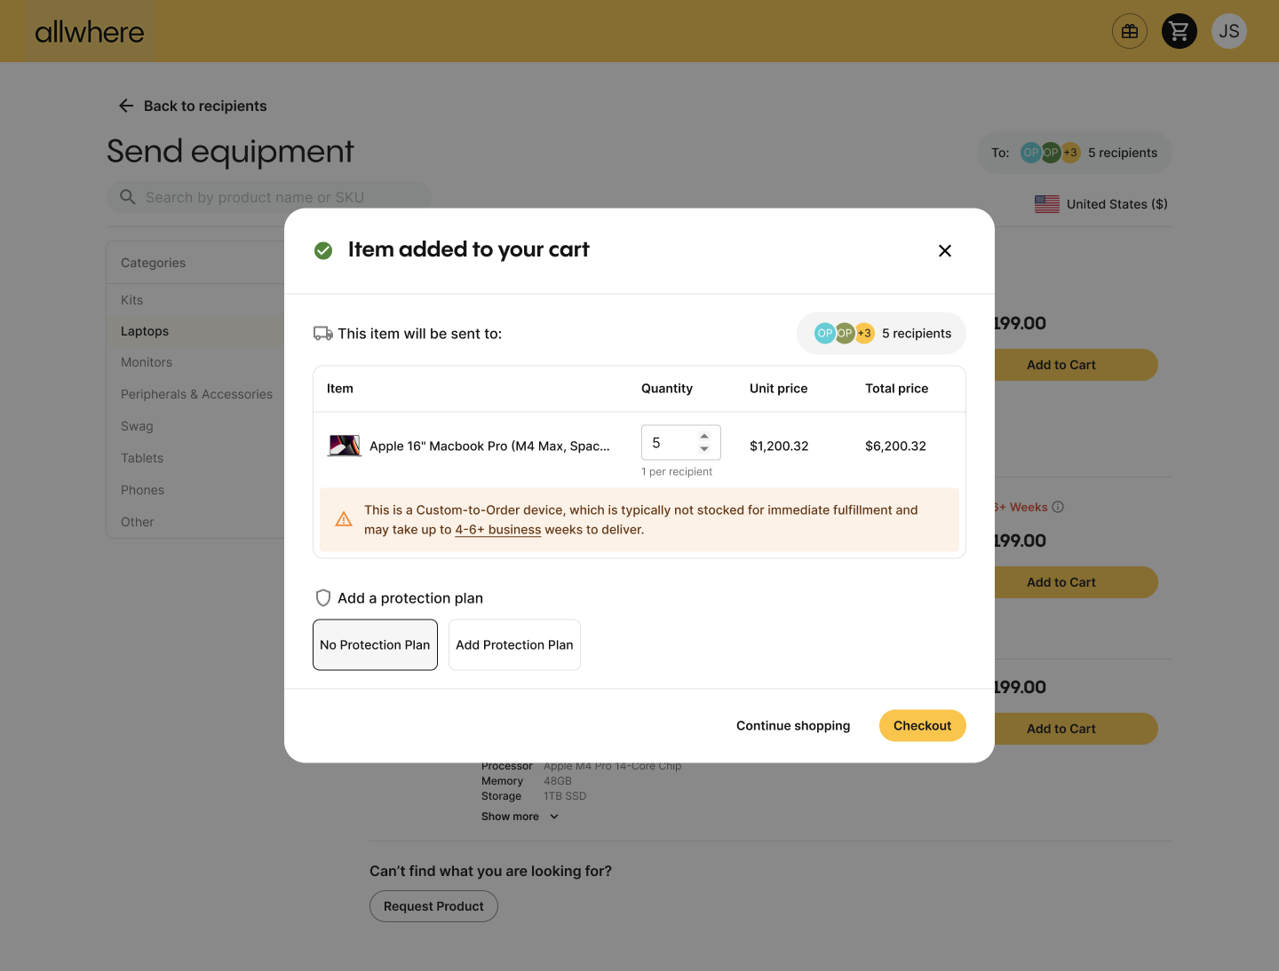Click the Show more chevron
Image resolution: width=1279 pixels, height=971 pixels.
point(554,817)
